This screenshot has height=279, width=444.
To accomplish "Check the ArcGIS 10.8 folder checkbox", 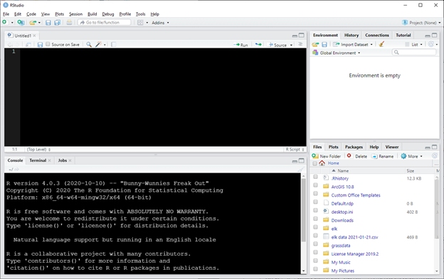I will [x=315, y=185].
